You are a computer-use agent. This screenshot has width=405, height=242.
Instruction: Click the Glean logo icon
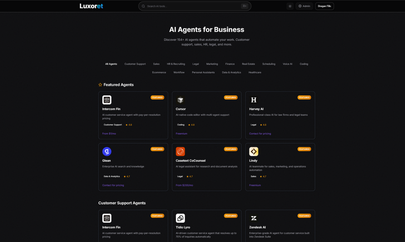[x=107, y=152]
